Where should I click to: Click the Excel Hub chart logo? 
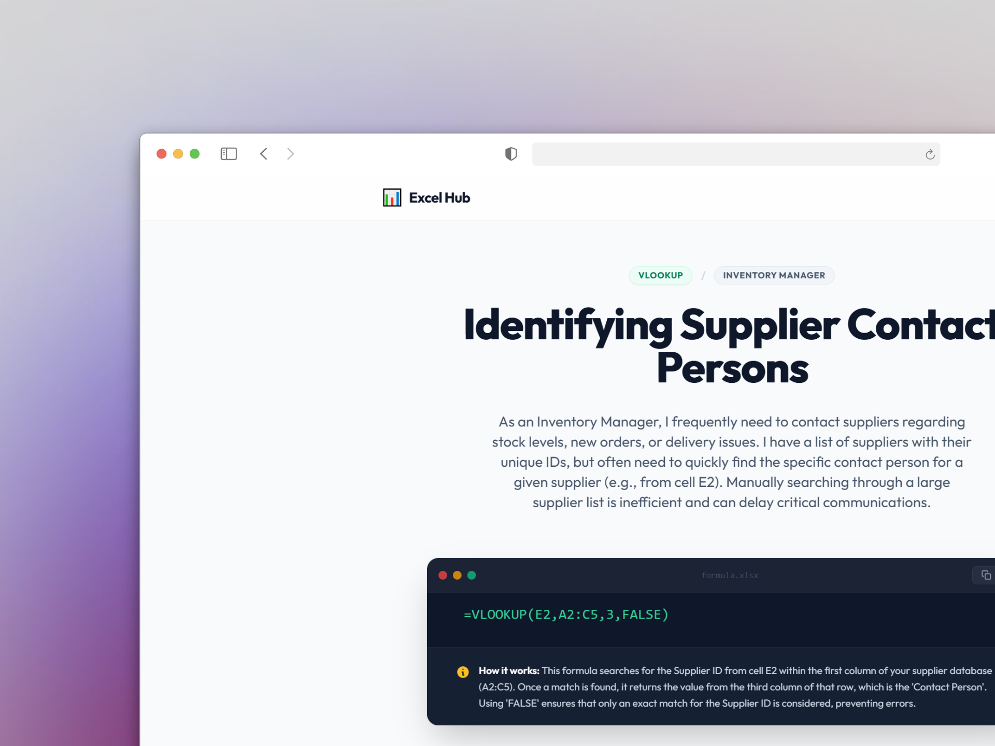pos(392,197)
